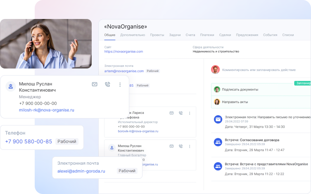Image resolution: width=311 pixels, height=194 pixels.
Task: Switch to the Дополнительно tab
Action: [x=133, y=35]
